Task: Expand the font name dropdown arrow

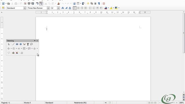Action: click(48, 8)
